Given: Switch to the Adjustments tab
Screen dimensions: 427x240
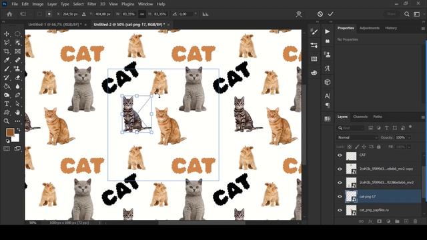Looking at the screenshot, I should 369,28.
